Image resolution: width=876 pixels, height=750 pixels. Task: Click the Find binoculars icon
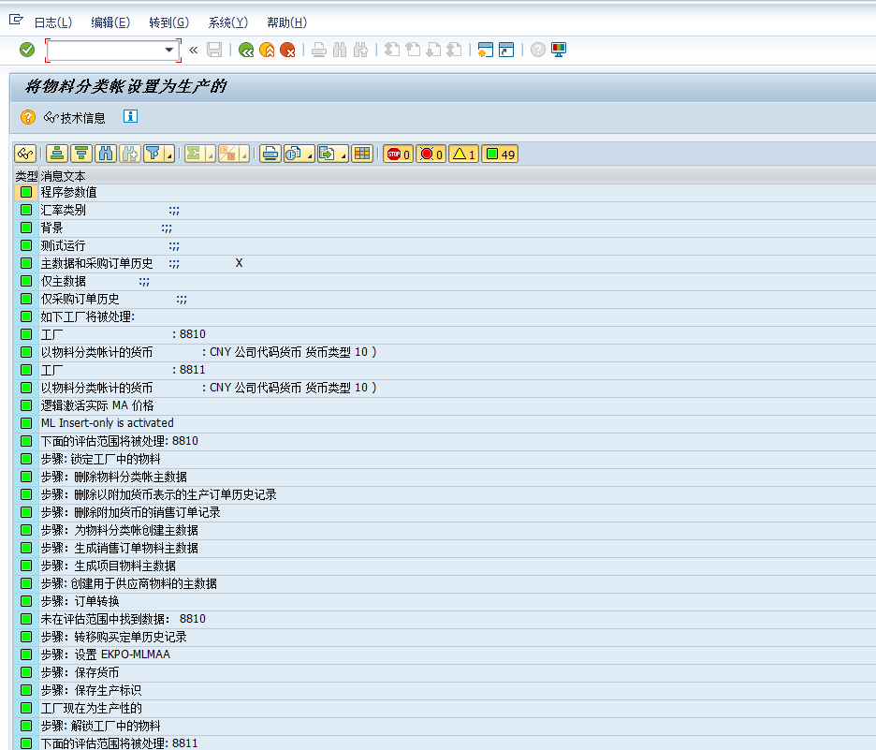[x=107, y=153]
